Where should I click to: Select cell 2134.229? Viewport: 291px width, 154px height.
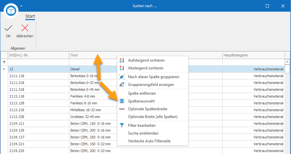(39, 151)
